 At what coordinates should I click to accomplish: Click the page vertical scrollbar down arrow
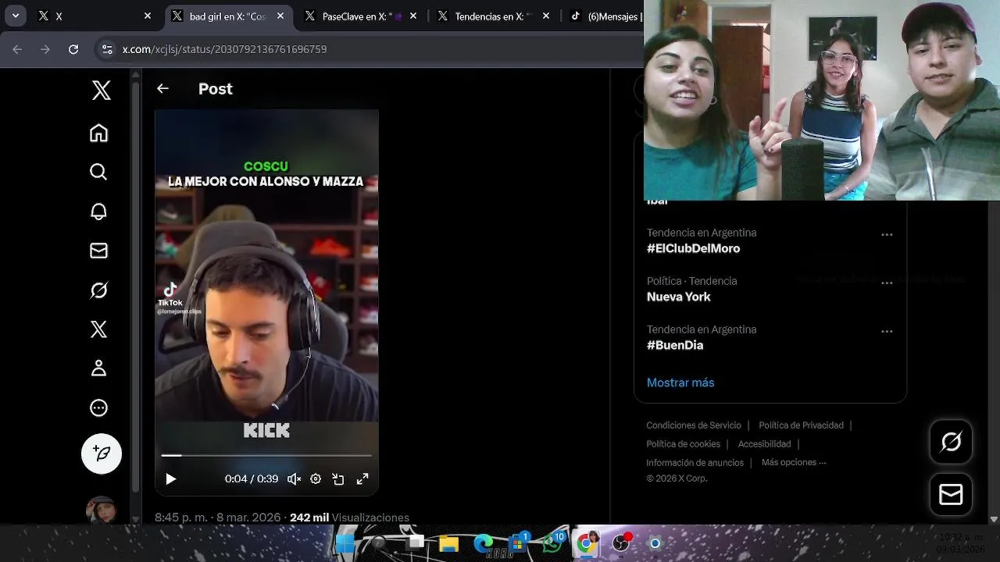point(994,519)
